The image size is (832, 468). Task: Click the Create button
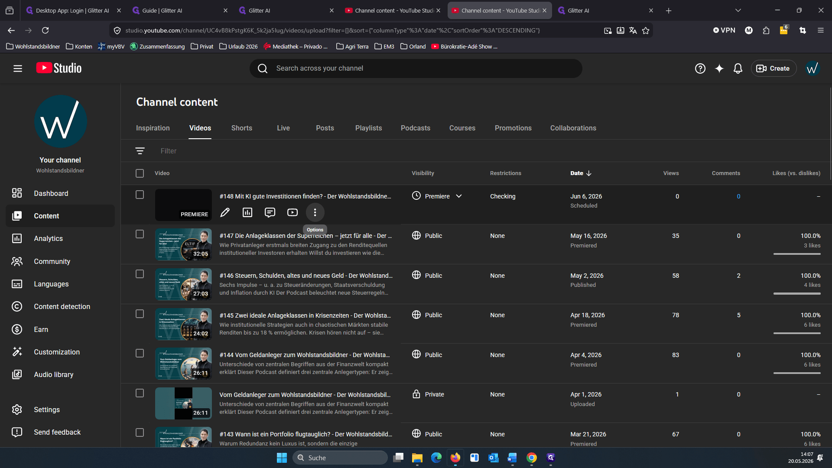[773, 68]
